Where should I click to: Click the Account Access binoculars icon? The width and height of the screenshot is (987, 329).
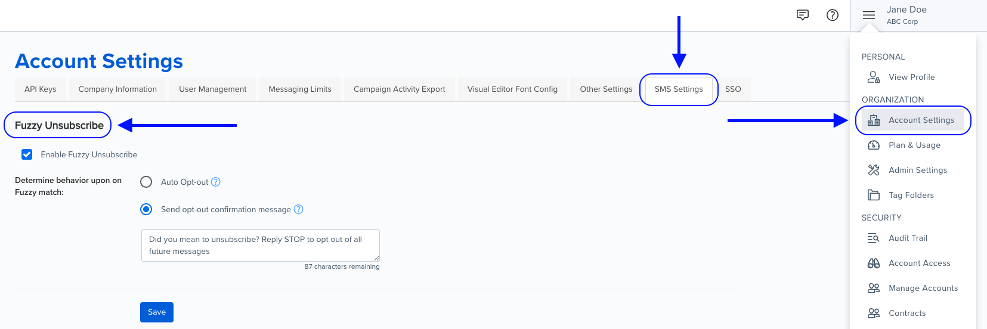tap(874, 263)
